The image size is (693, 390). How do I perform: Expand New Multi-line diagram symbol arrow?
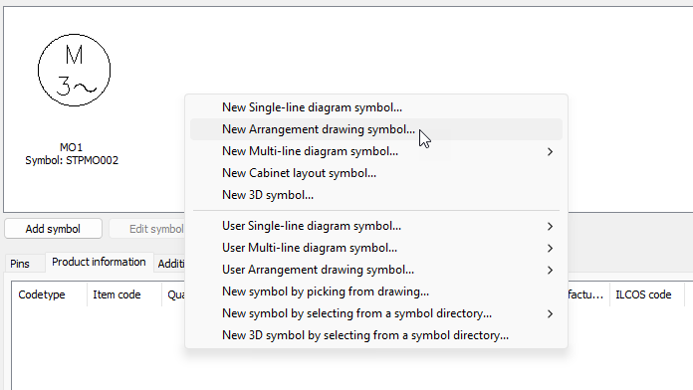pos(550,151)
